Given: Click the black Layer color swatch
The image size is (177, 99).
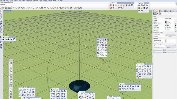Looking at the screenshot, I should point(166,22).
